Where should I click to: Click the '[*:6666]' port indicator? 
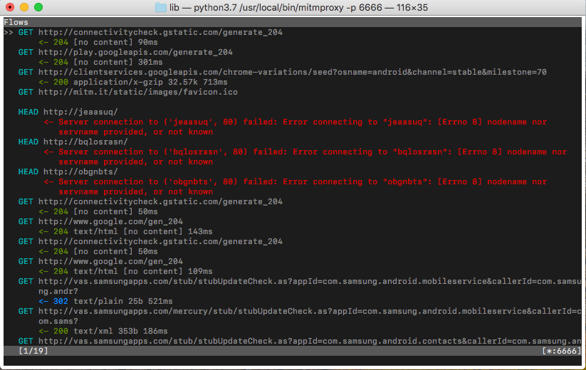(x=562, y=351)
